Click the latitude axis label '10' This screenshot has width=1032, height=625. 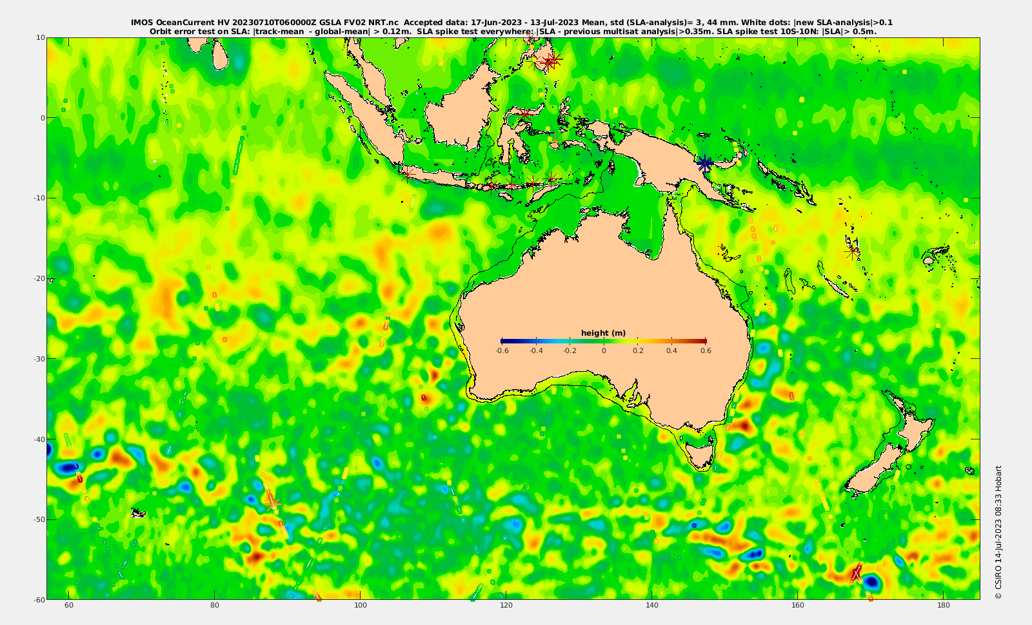click(x=40, y=37)
